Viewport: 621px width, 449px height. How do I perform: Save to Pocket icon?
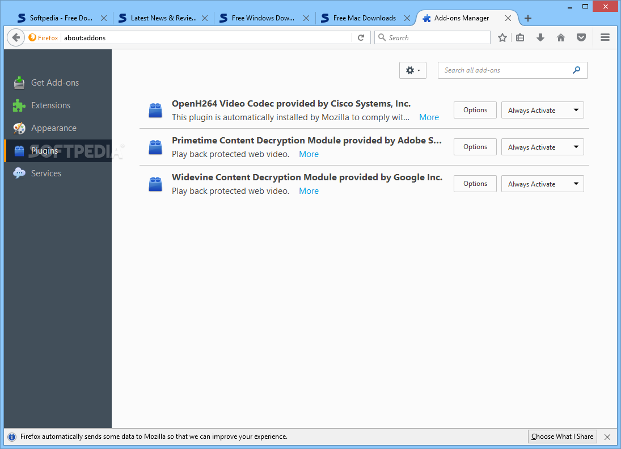click(x=581, y=37)
